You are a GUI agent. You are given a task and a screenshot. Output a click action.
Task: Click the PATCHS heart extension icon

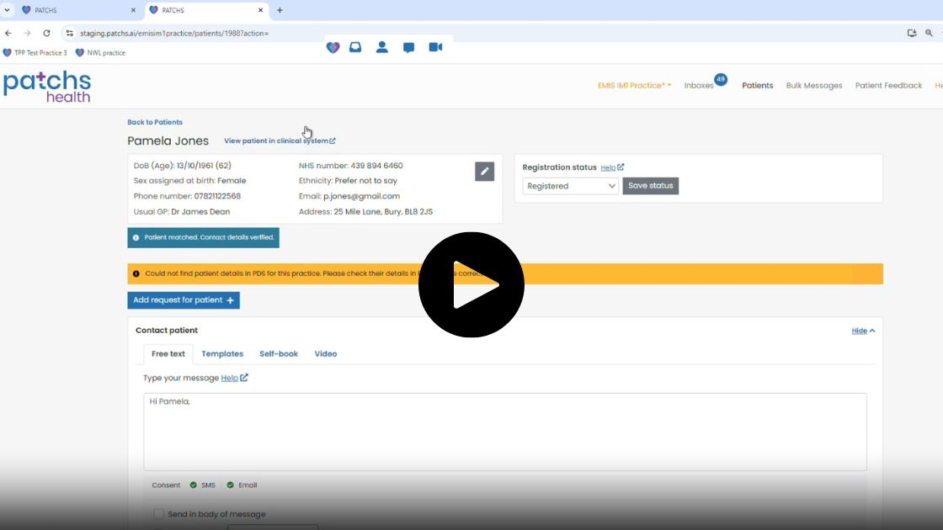(333, 47)
